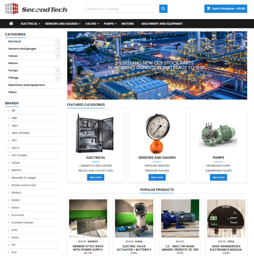Image resolution: width=254 pixels, height=256 pixels.
Task: Open the Benedikt & Jaeger brand link
Action: [24, 177]
